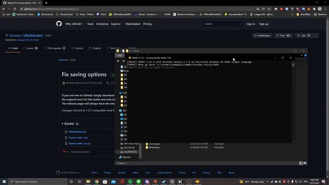Click the Releases breadcrumb link
329x185 pixels.
63,60
